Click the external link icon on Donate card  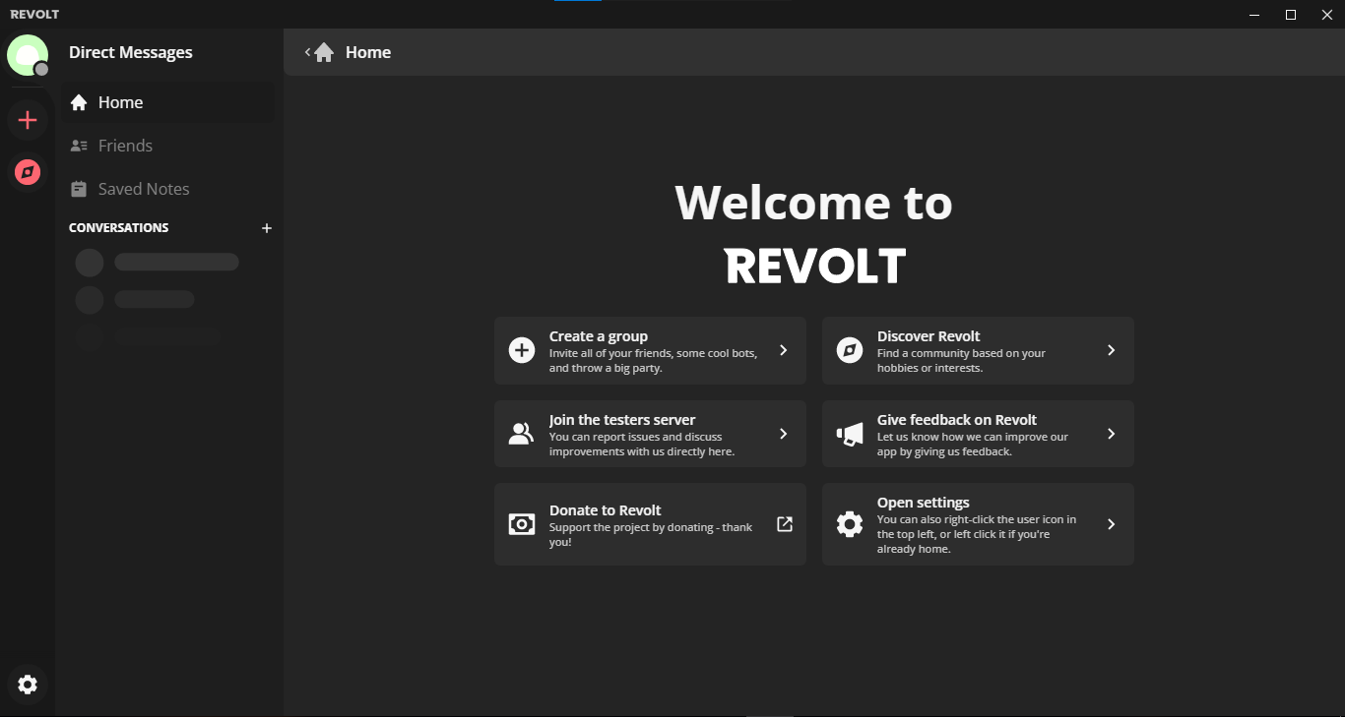click(x=785, y=524)
